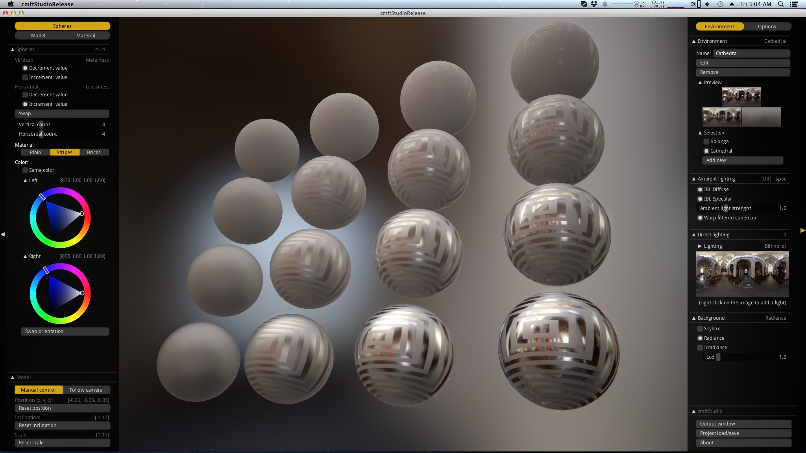Switch to the Material tab
This screenshot has height=453, width=806.
click(x=85, y=35)
